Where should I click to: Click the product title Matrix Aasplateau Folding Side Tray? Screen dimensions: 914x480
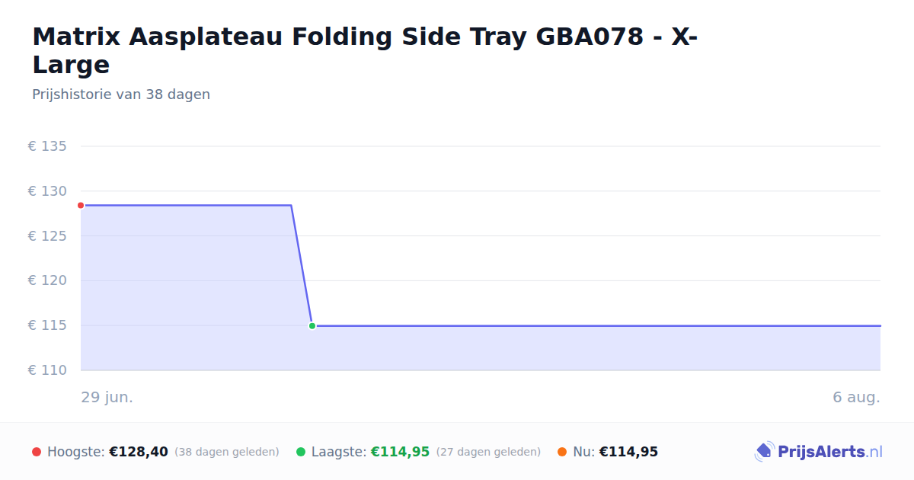364,50
